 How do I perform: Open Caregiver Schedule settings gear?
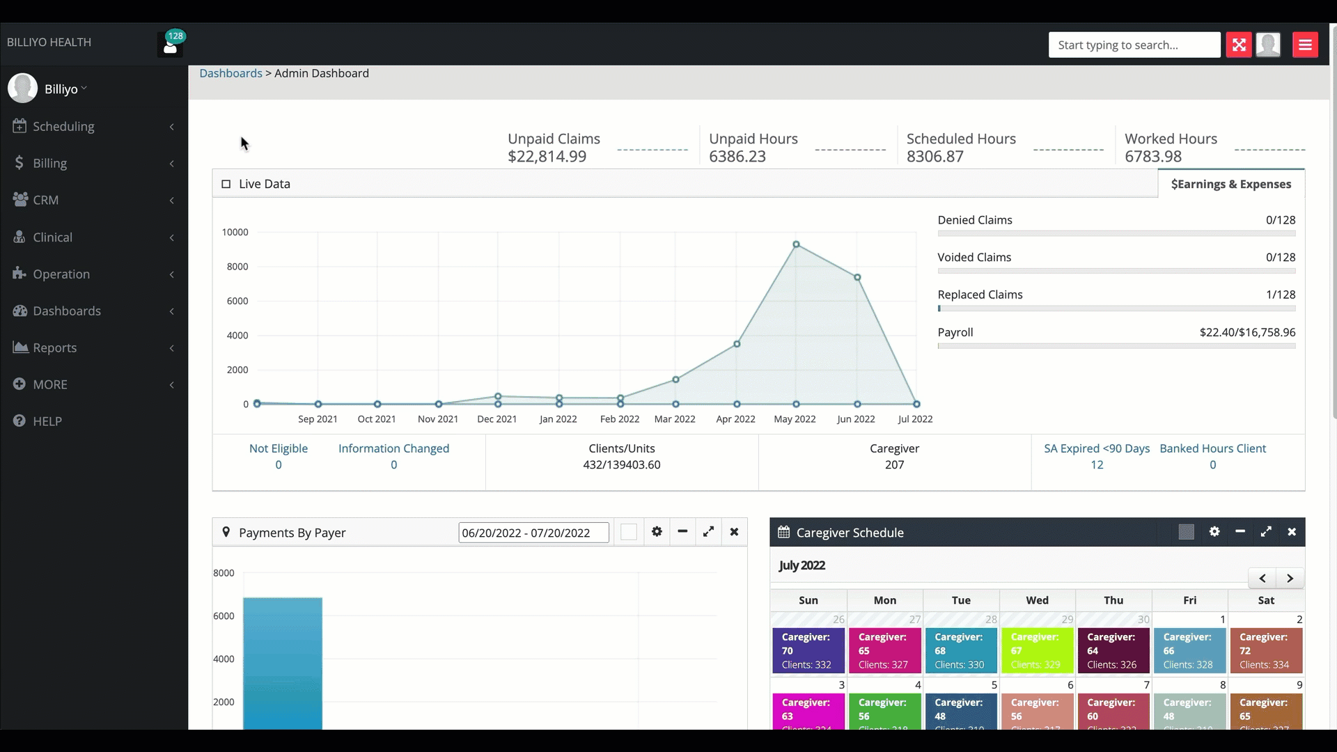pyautogui.click(x=1214, y=532)
